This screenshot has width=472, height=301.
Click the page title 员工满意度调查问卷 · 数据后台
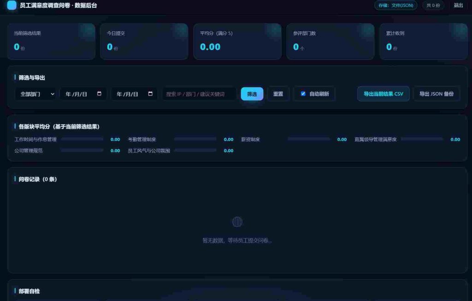coord(59,5)
